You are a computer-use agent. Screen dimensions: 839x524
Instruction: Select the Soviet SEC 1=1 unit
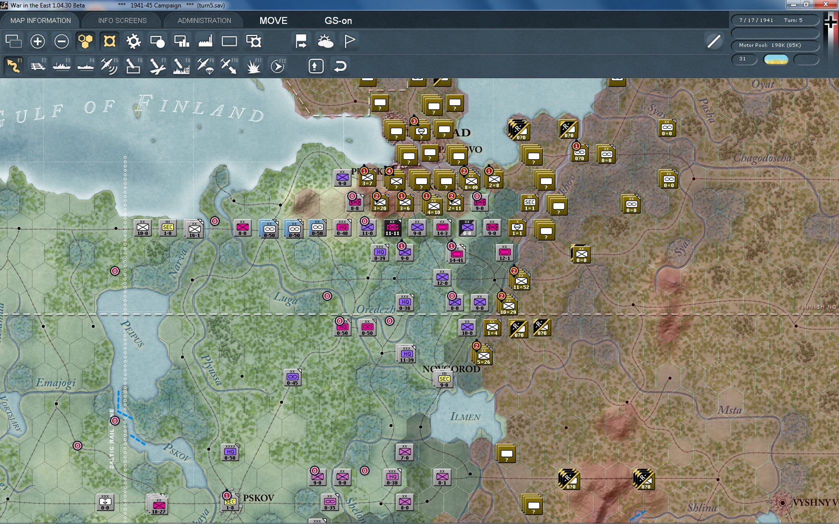530,203
